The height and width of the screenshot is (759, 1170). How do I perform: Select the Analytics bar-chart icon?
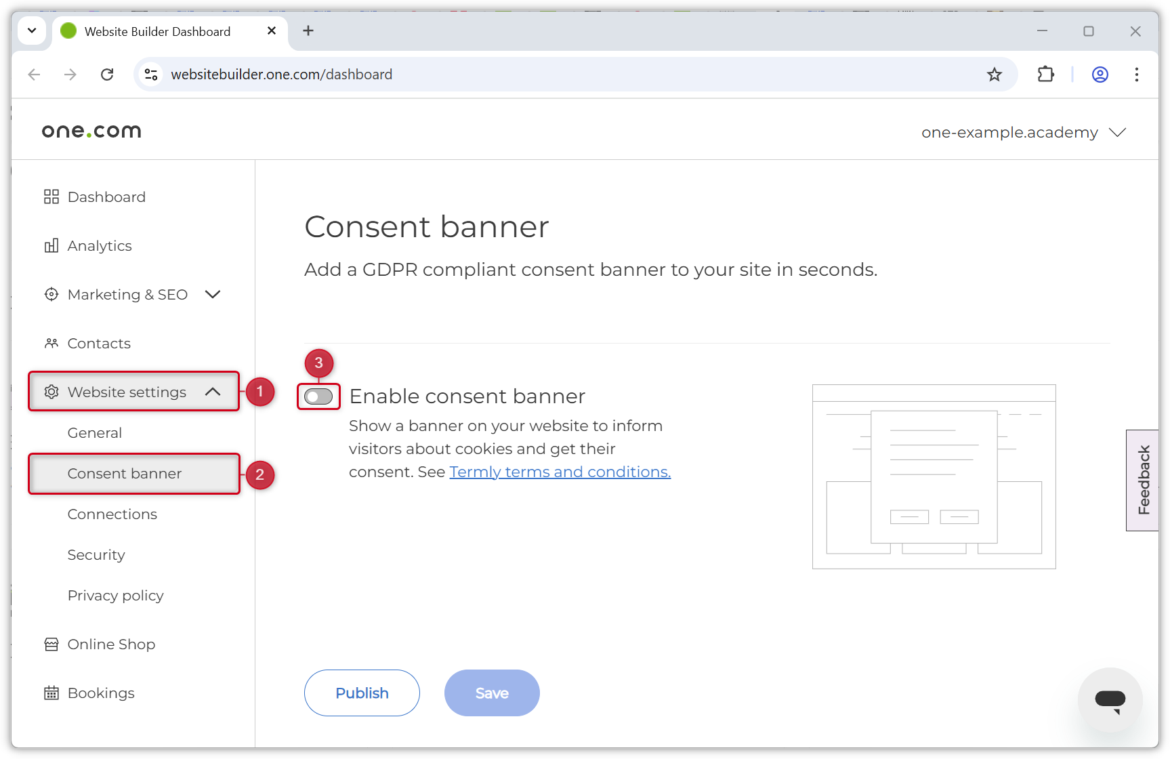click(x=51, y=245)
